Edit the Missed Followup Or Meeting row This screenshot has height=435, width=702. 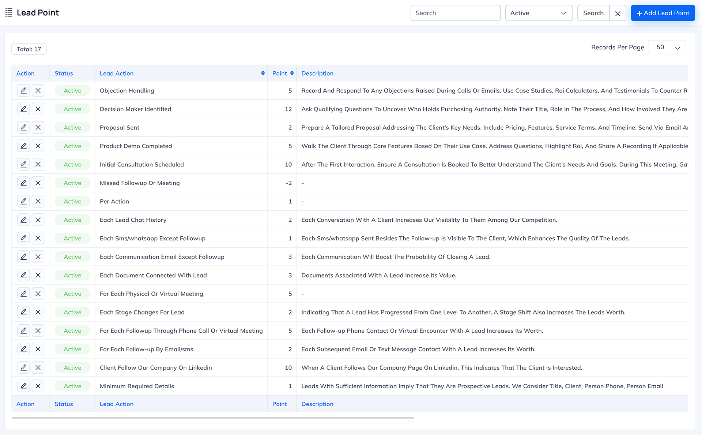click(x=23, y=183)
